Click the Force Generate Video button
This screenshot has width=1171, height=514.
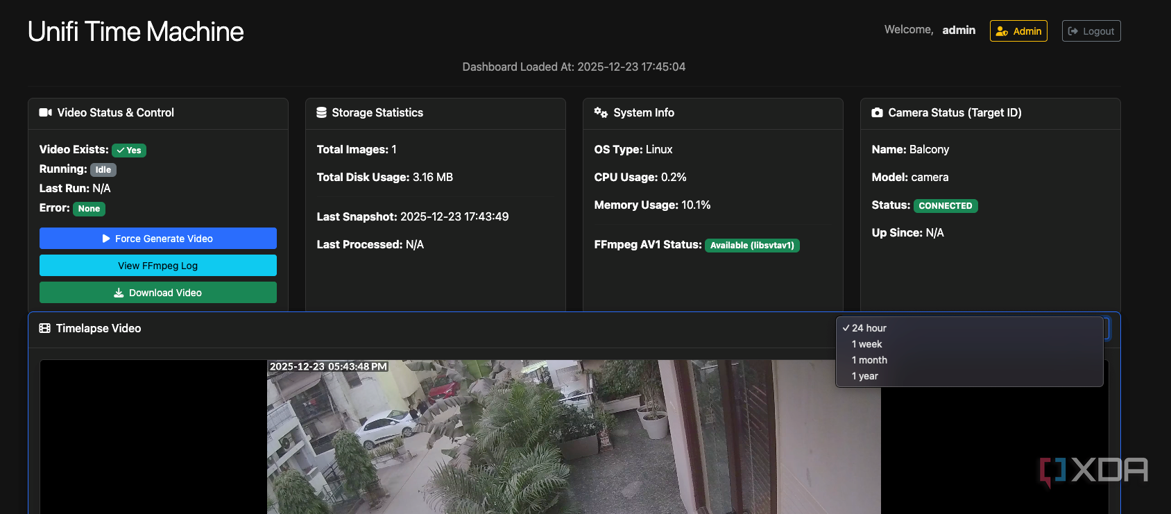(x=158, y=238)
